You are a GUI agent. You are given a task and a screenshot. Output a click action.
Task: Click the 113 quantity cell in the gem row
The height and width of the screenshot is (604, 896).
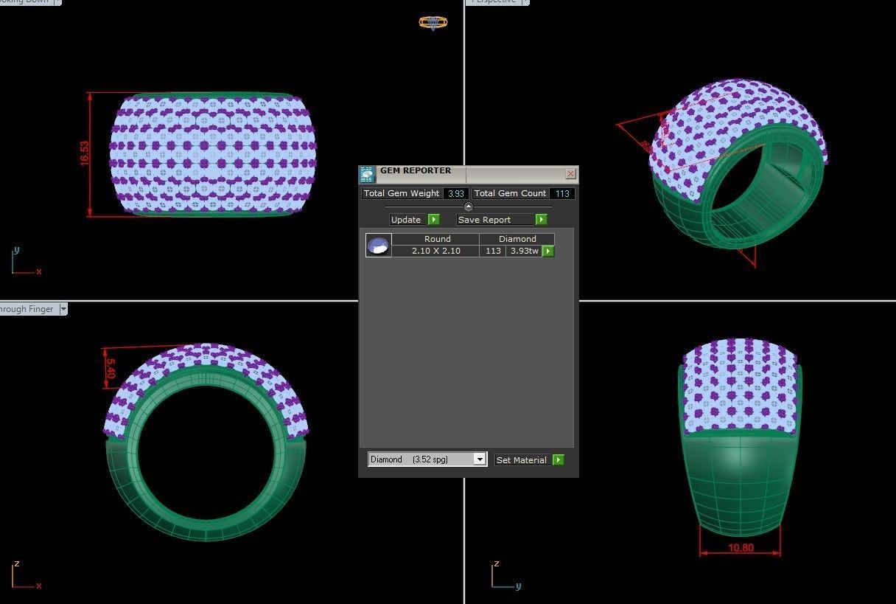493,251
